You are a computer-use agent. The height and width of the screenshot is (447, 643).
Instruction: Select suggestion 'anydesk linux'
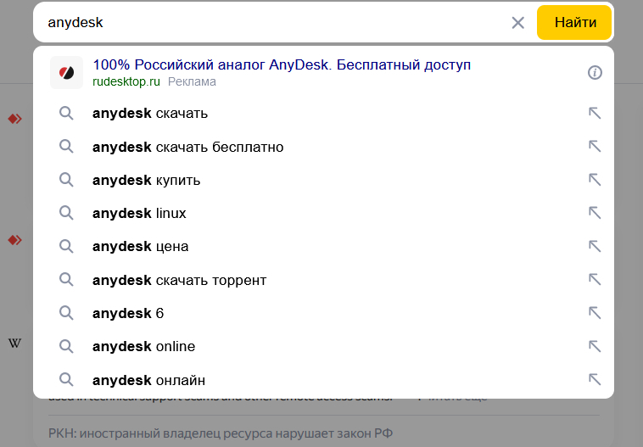point(323,213)
